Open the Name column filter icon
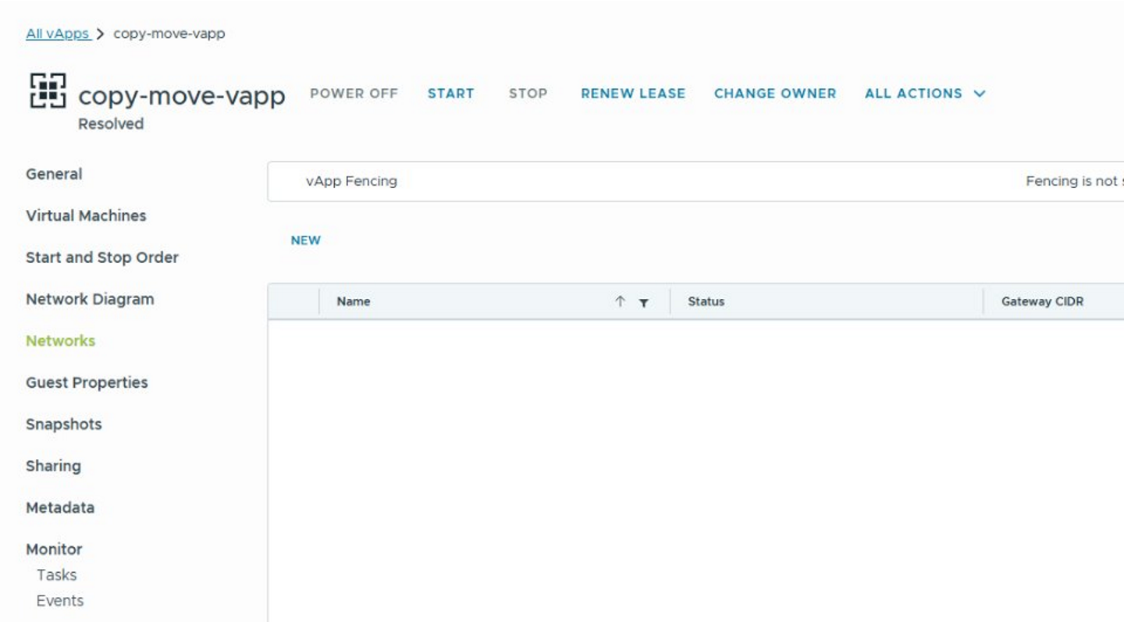This screenshot has width=1124, height=622. tap(643, 302)
